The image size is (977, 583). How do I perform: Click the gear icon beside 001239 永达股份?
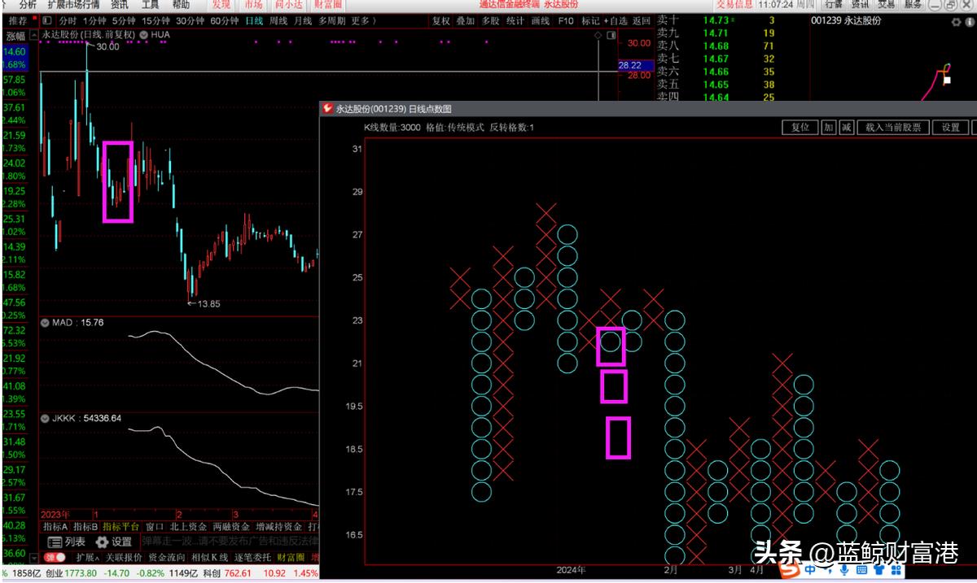[x=956, y=22]
